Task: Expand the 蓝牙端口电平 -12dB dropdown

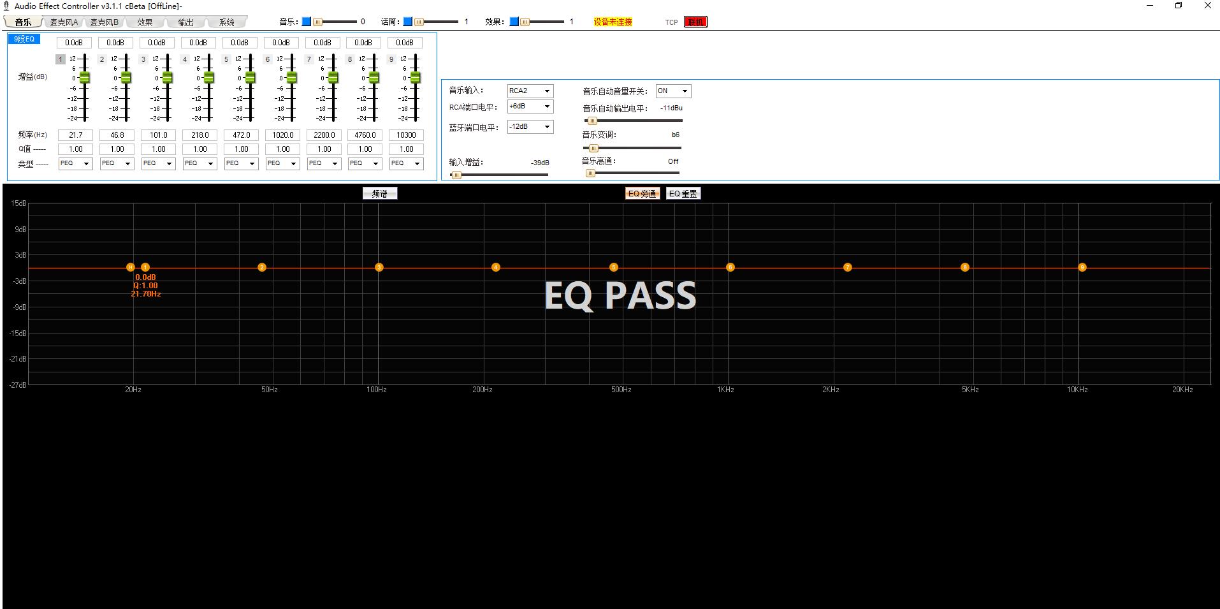Action: (x=530, y=127)
